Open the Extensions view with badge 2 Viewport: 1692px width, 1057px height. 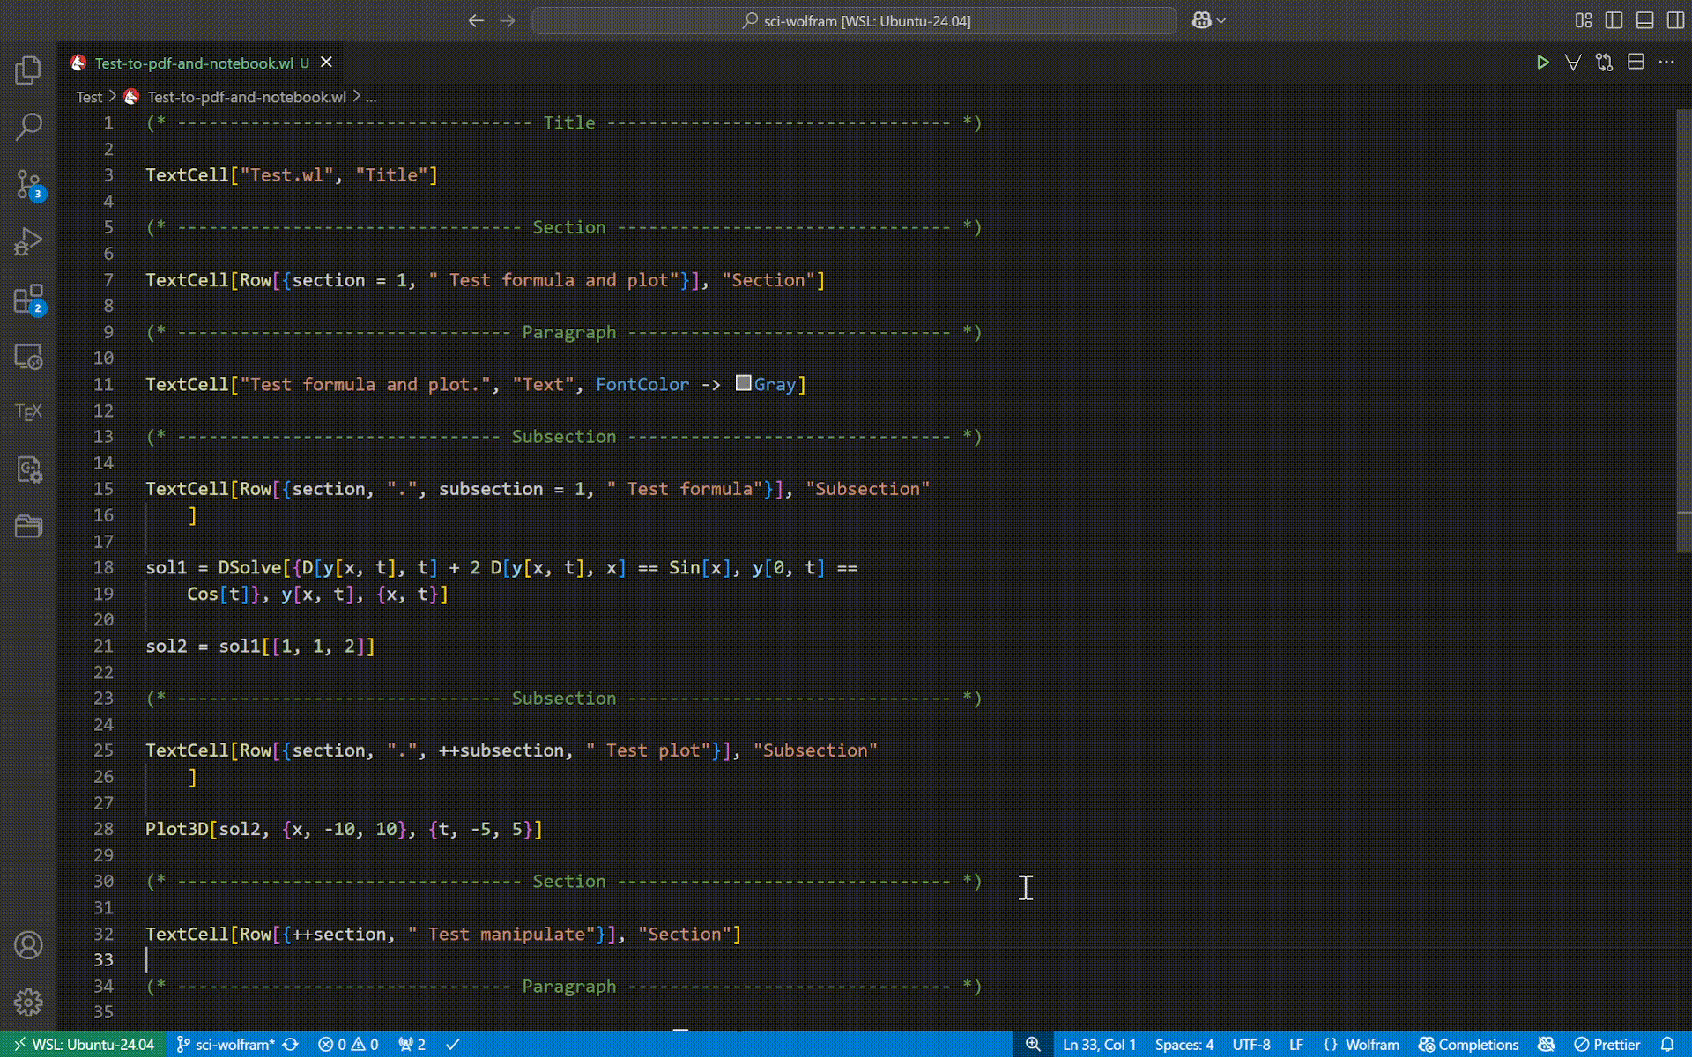point(28,299)
